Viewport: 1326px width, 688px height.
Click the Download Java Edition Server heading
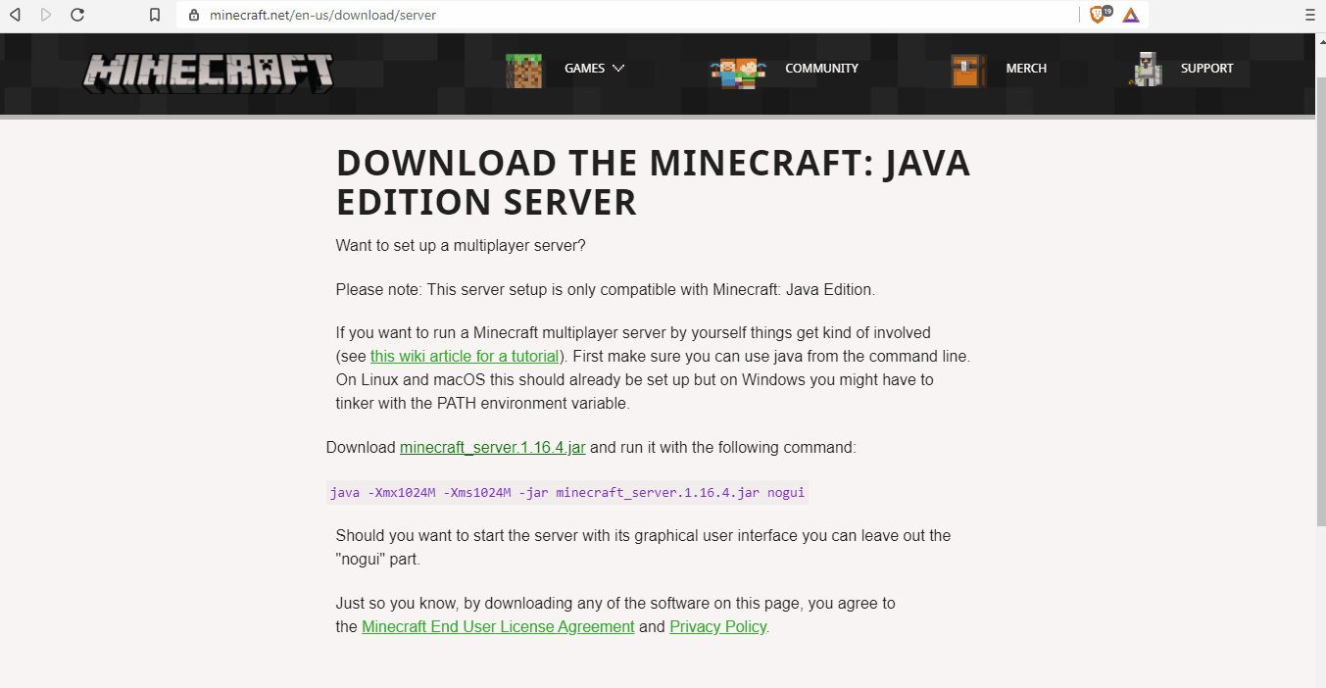click(654, 183)
